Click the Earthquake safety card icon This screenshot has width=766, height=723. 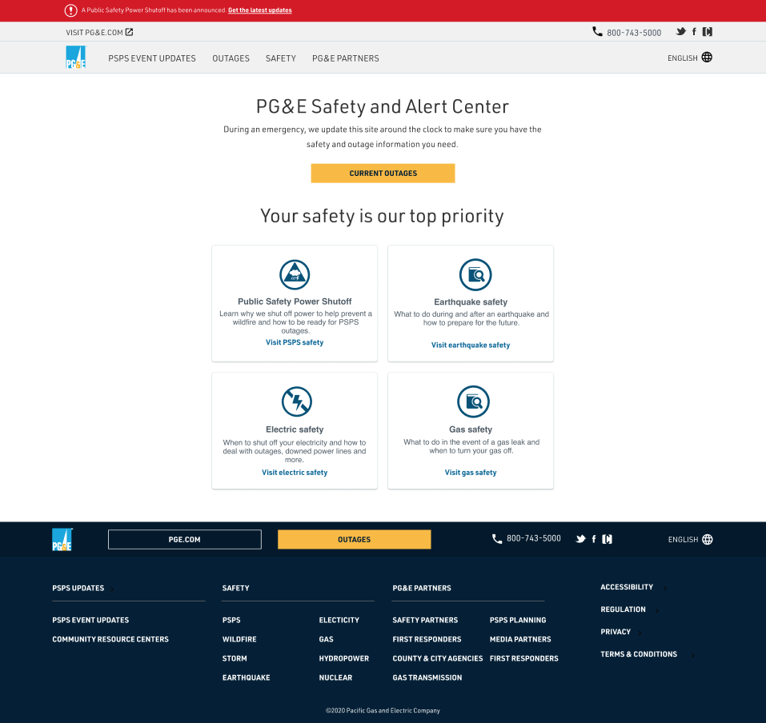pos(475,275)
